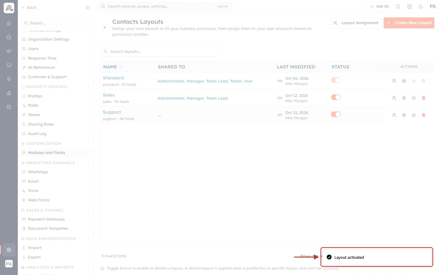Click the bookmark icon in top bar

[398, 6]
